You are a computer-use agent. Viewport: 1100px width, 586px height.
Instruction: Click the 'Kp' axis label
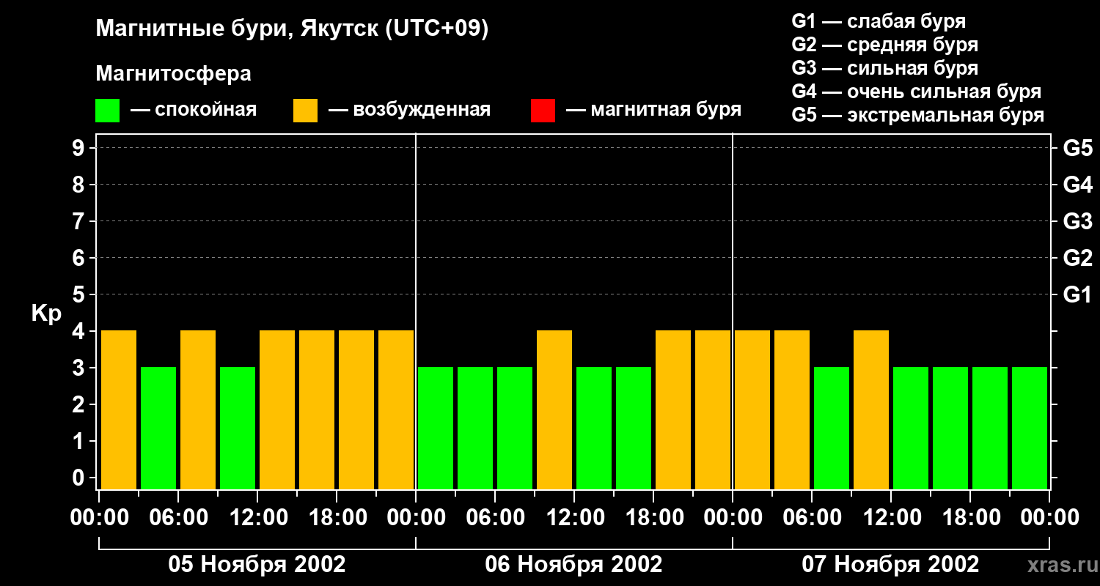46,314
